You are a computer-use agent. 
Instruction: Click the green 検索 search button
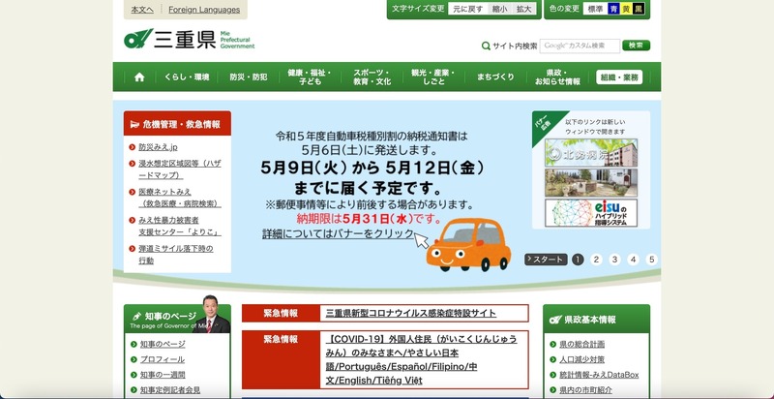coord(636,46)
